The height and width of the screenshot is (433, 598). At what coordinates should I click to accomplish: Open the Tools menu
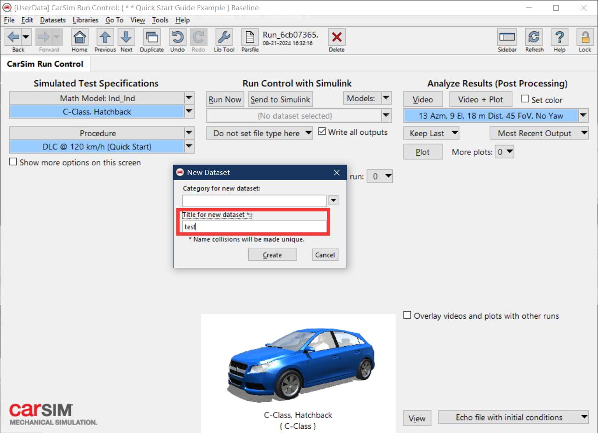pos(160,20)
